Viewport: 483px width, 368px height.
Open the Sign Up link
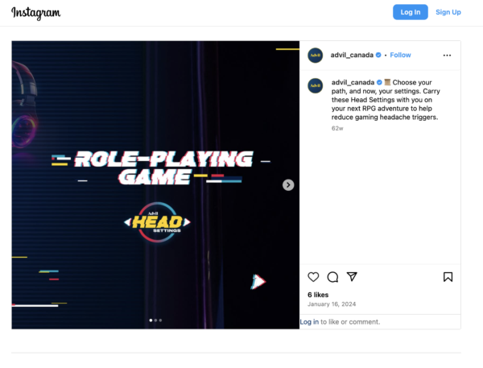[448, 12]
